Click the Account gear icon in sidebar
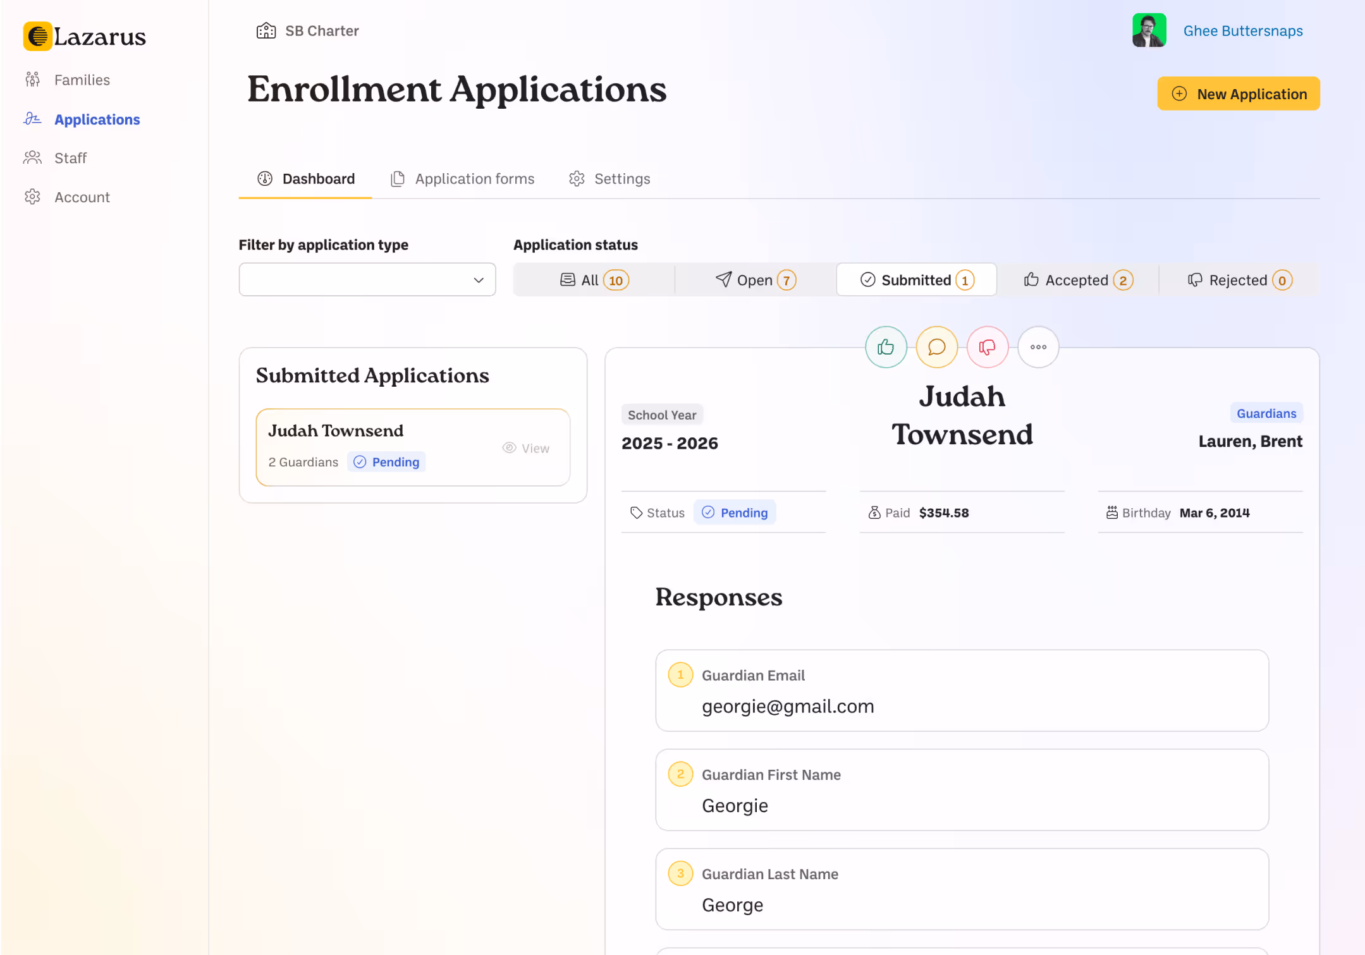Screen dimensions: 1365x955 pos(32,197)
